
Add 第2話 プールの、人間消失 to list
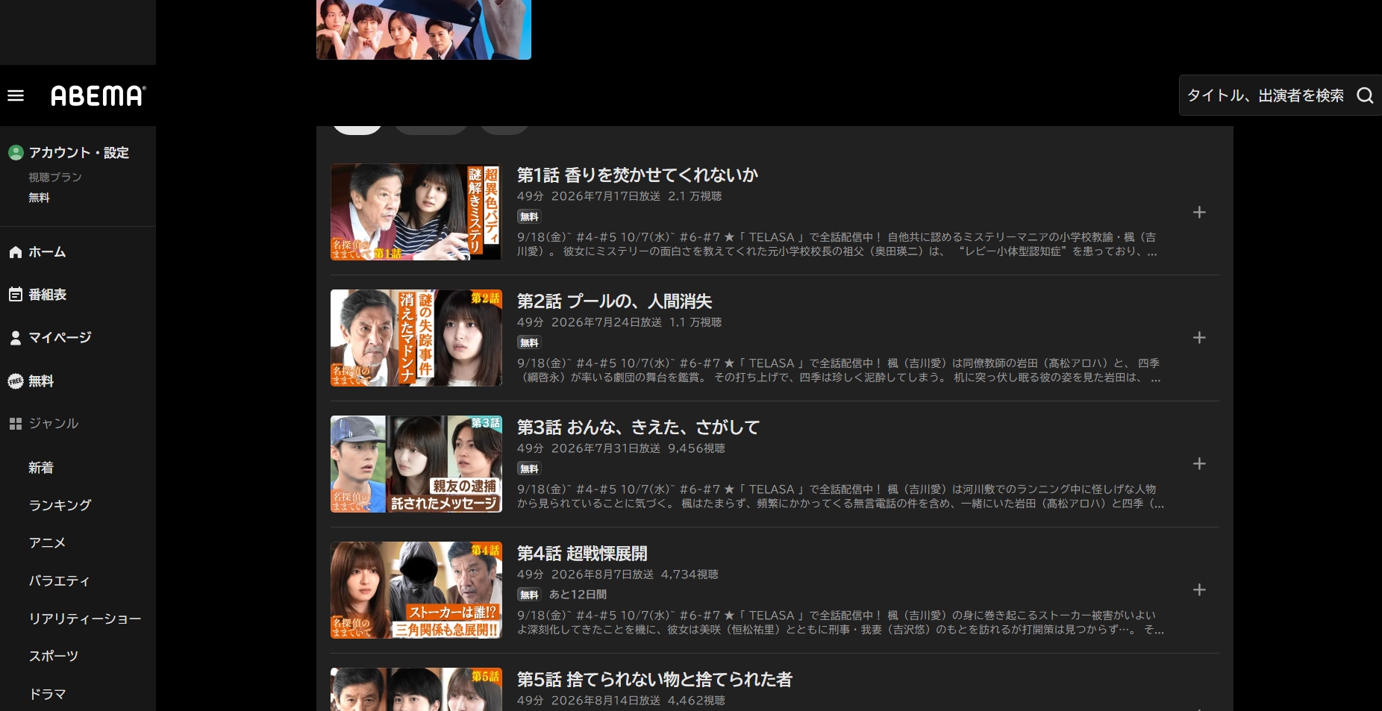(1199, 338)
